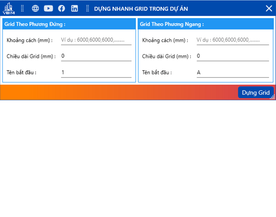Open the YouTube channel icon
Screen dimensions: 276x217
pos(48,8)
